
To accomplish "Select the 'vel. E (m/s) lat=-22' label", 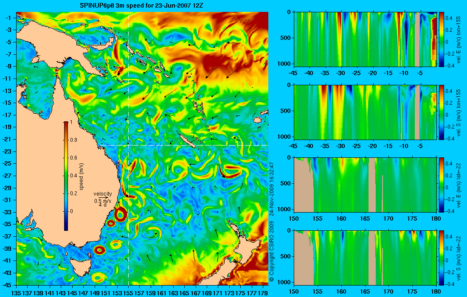I will point(459,185).
